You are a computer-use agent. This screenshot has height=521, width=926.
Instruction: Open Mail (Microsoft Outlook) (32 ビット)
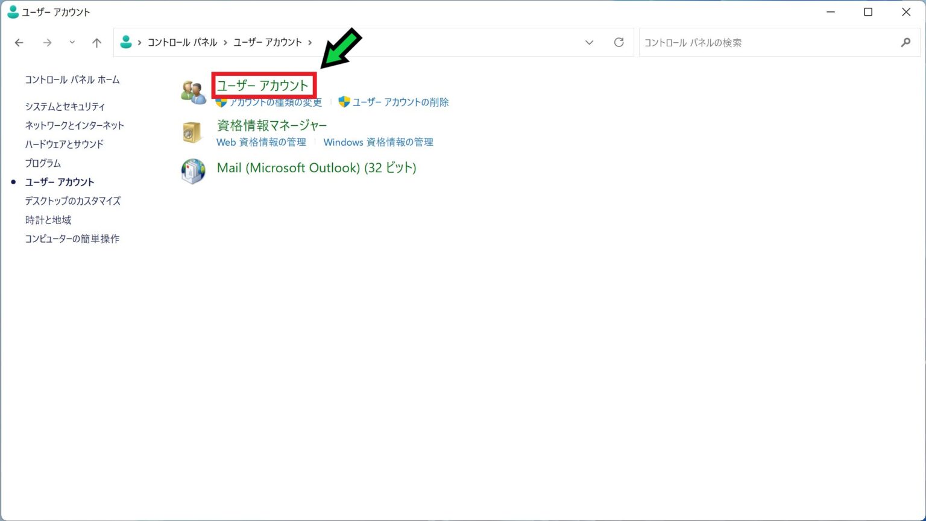click(317, 168)
